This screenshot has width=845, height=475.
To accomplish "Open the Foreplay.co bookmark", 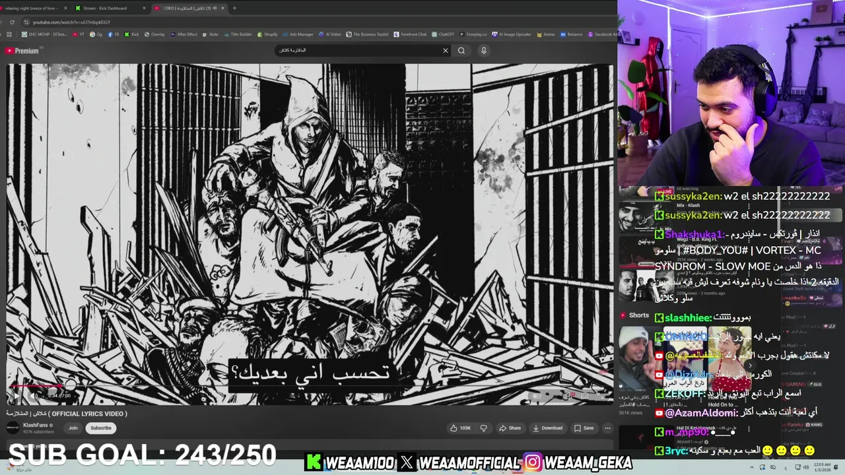I will 473,34.
